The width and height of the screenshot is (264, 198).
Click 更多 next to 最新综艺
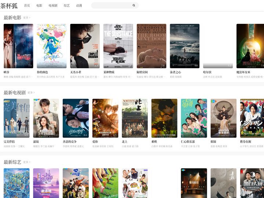coord(27,162)
